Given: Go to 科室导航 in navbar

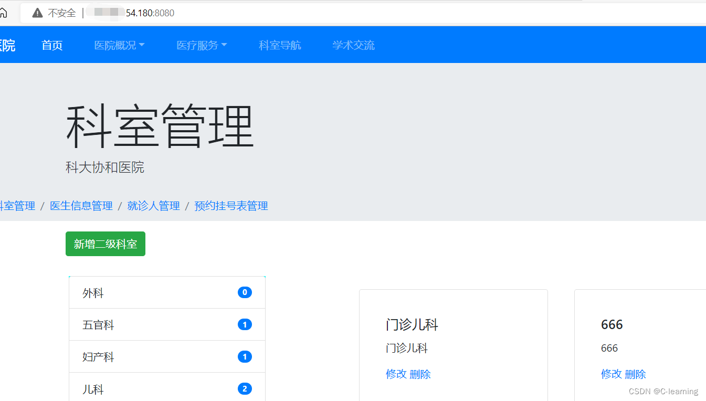Looking at the screenshot, I should tap(280, 45).
